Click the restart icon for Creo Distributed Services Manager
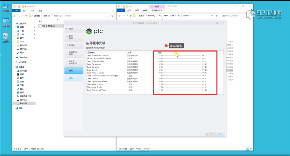 tap(203, 76)
